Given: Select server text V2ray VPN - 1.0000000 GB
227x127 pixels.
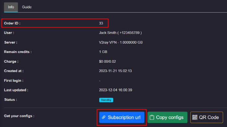Looking at the screenshot, I should [x=121, y=42].
